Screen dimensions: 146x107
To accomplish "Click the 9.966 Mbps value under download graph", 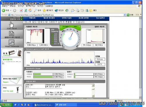I will click(31, 45).
